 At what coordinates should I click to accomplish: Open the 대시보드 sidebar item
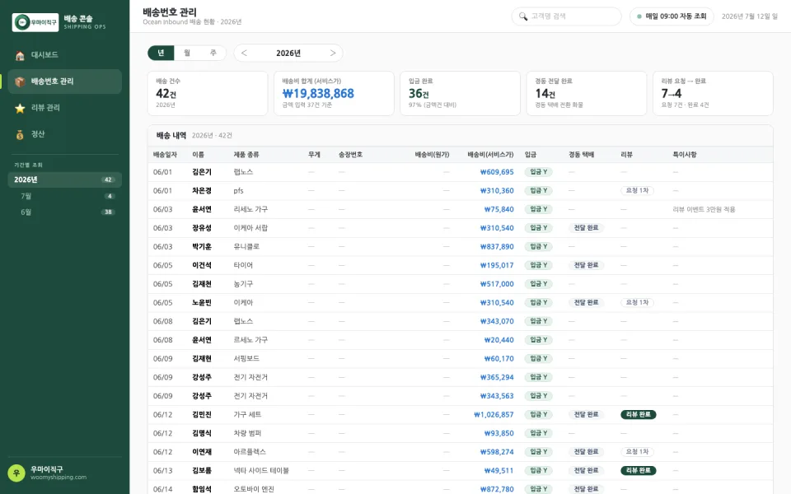tap(64, 55)
